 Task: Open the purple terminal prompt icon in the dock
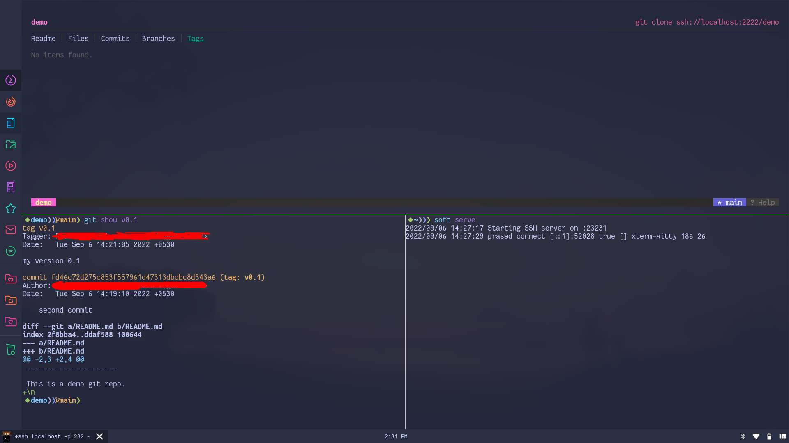pyautogui.click(x=11, y=80)
